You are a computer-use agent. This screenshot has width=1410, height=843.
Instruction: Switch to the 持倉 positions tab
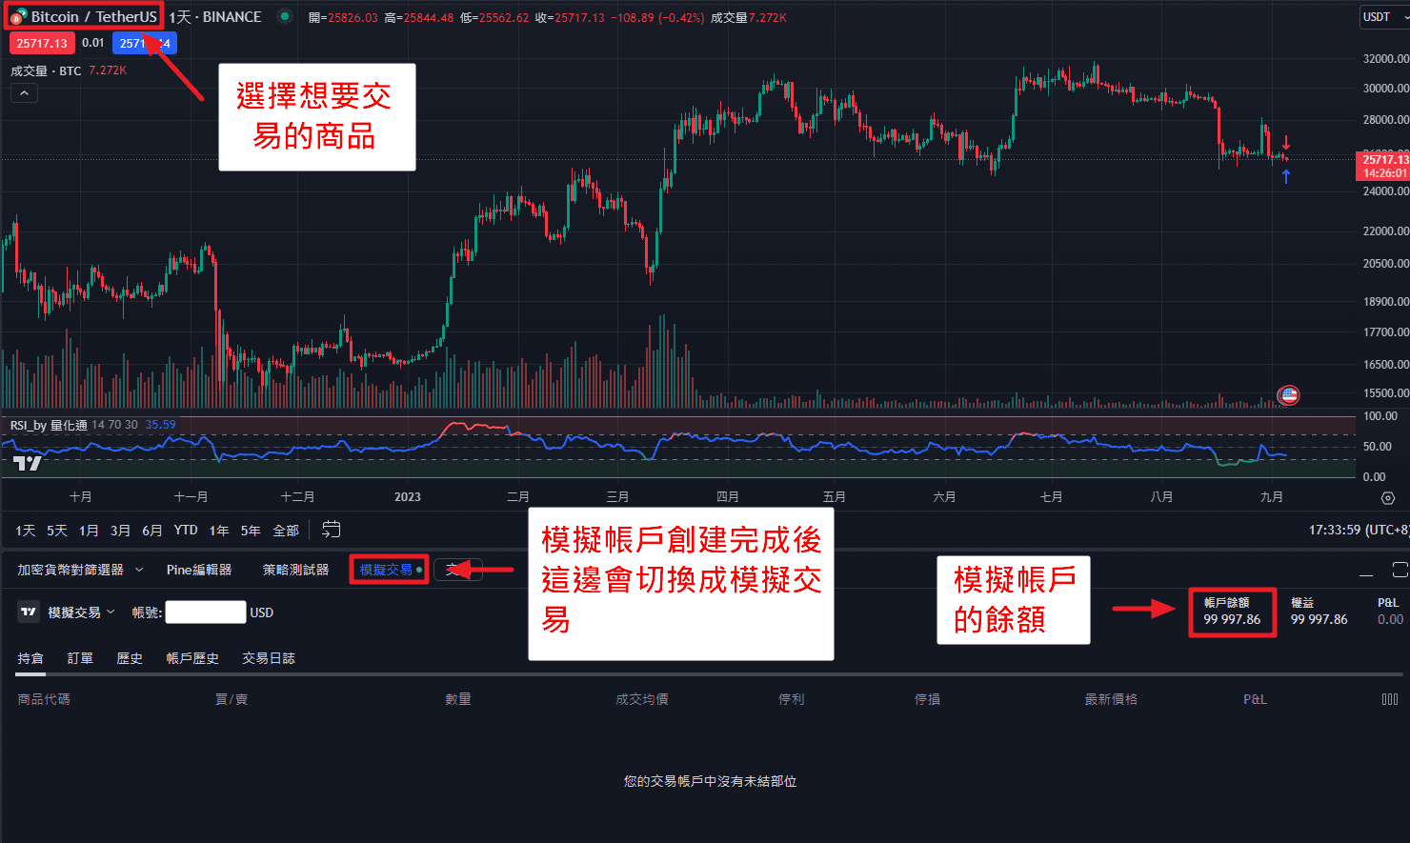pos(30,658)
